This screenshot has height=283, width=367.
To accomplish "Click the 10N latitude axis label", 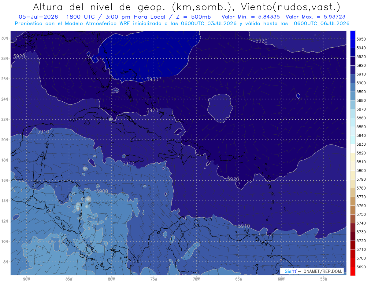I will click(x=5, y=241).
